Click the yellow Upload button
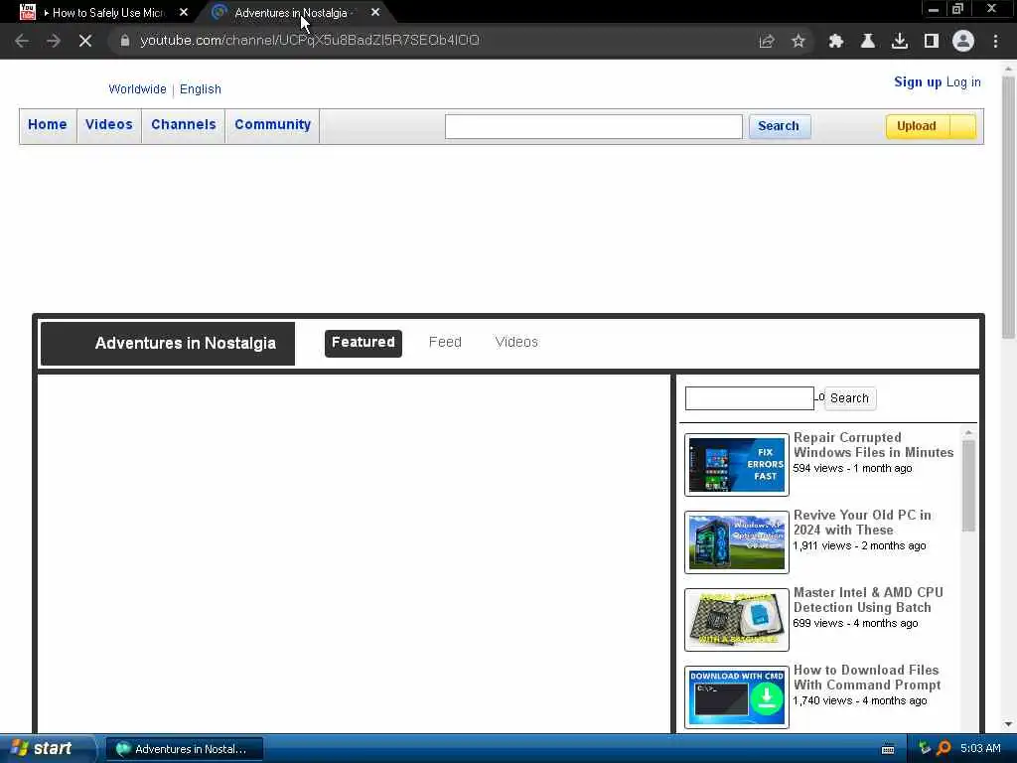Viewport: 1017px width, 763px height. point(917,126)
